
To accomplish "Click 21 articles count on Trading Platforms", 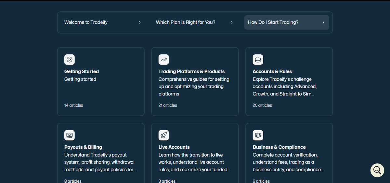I will pos(168,105).
